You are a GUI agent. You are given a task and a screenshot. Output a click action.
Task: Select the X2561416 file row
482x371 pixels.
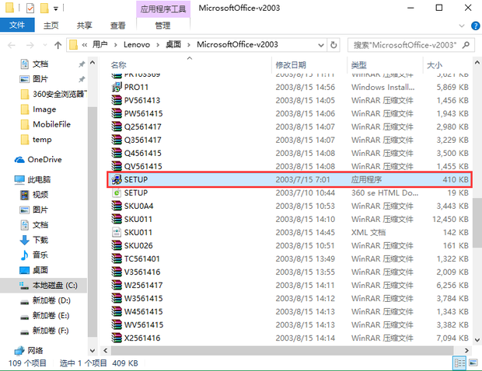pyautogui.click(x=290, y=338)
